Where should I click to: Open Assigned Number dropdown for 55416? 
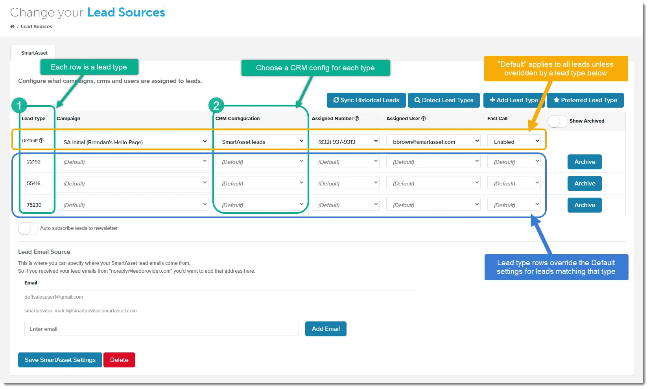346,183
